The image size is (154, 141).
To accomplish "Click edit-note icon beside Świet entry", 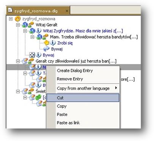I will [x=25, y=91].
